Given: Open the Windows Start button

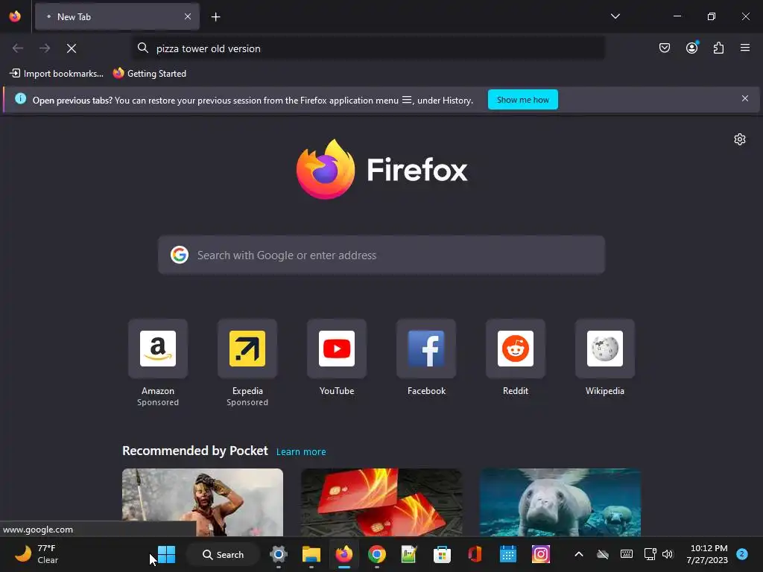Looking at the screenshot, I should (166, 554).
